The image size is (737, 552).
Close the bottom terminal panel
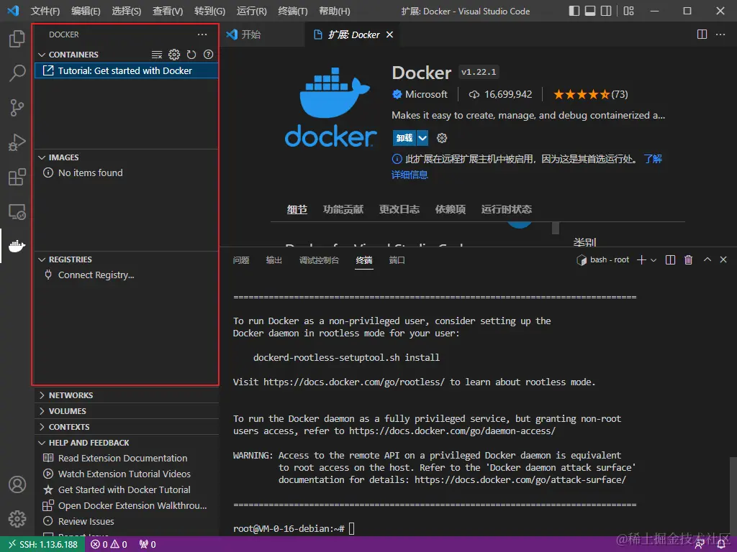[x=723, y=259]
